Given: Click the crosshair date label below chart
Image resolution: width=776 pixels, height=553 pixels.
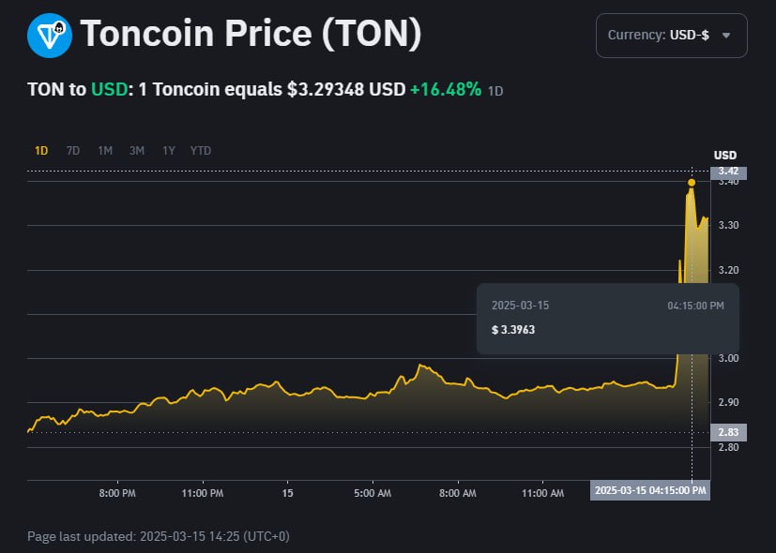Looking at the screenshot, I should (650, 490).
